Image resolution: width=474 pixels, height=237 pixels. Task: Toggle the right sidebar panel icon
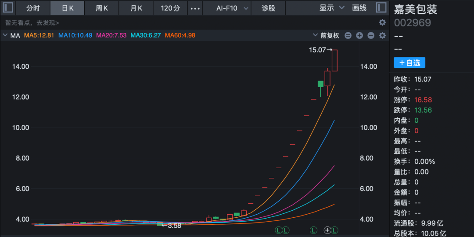coord(381,8)
